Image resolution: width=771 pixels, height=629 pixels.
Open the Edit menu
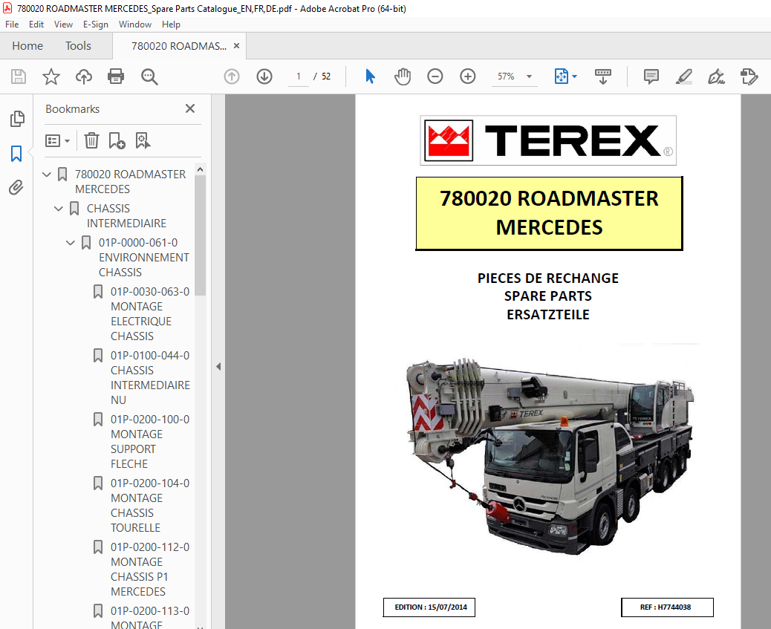(36, 25)
